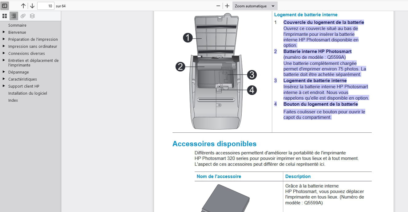Jump to the Bienvenue outline entry
408x212 pixels.
[17, 32]
